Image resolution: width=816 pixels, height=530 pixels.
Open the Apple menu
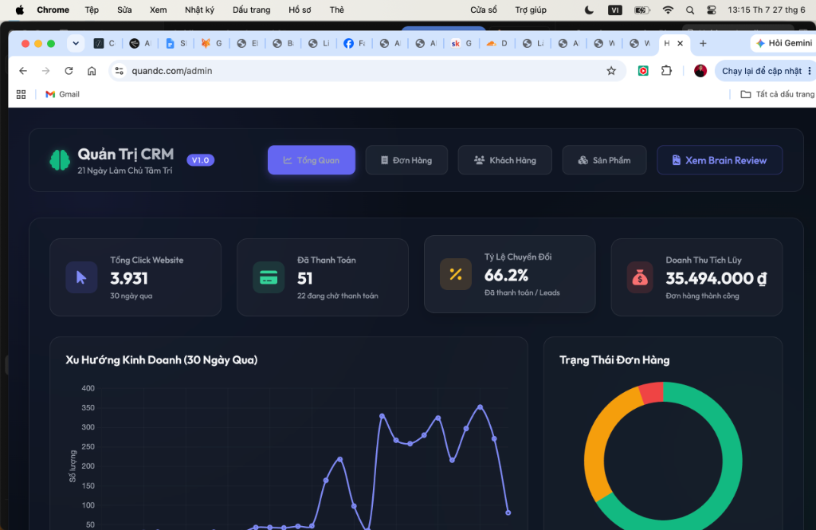point(20,10)
